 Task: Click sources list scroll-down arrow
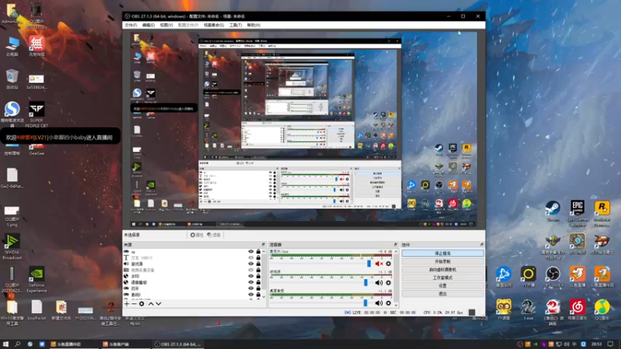coord(264,297)
